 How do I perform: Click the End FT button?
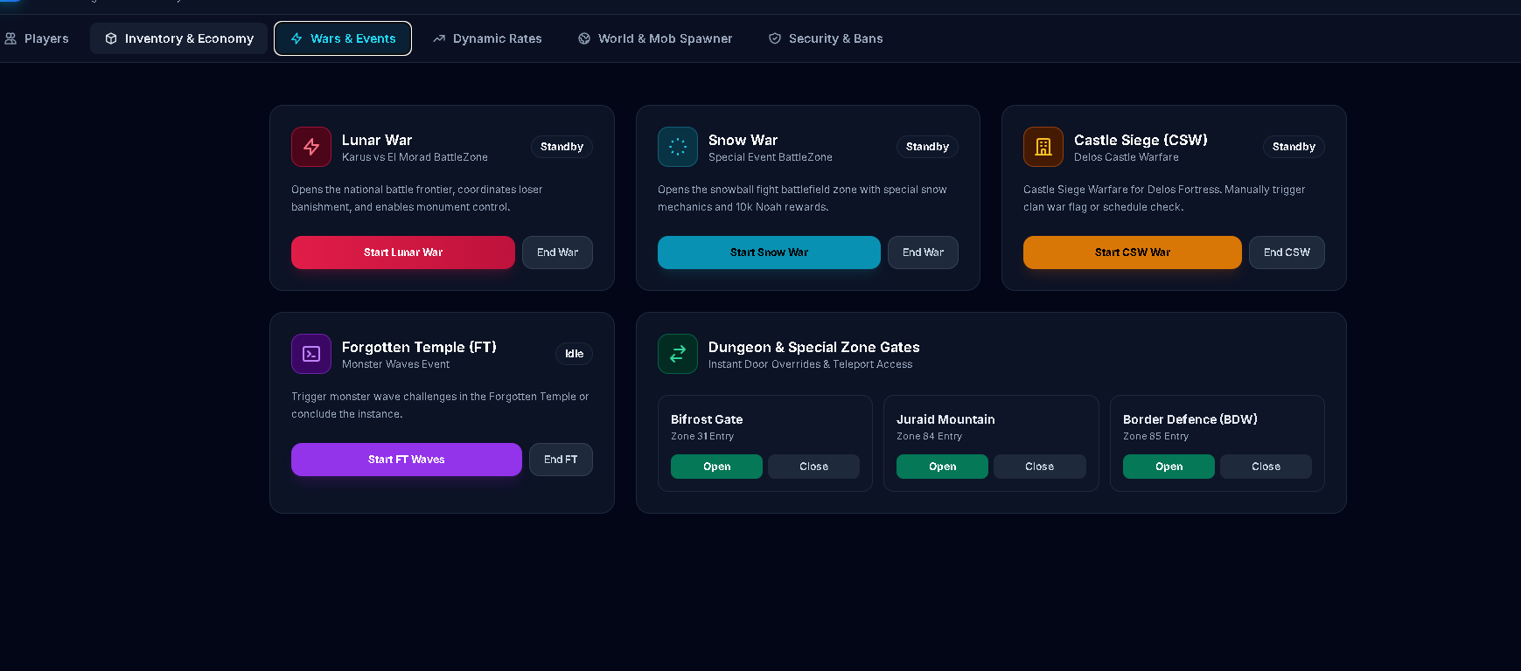point(561,460)
